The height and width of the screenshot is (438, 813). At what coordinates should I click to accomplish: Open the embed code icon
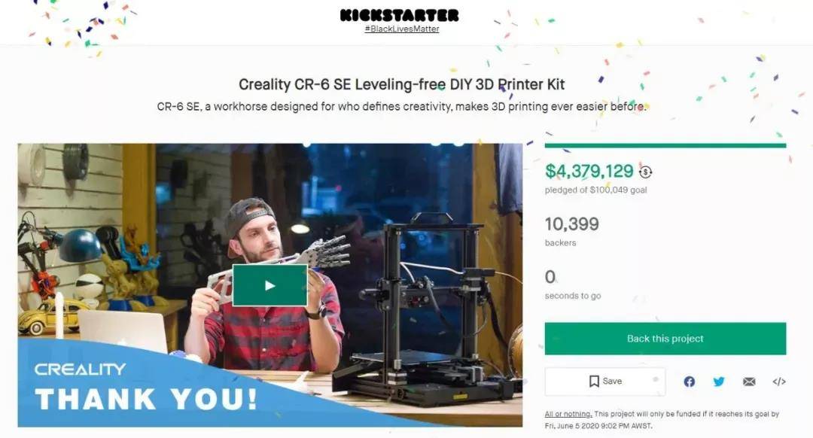tap(779, 382)
